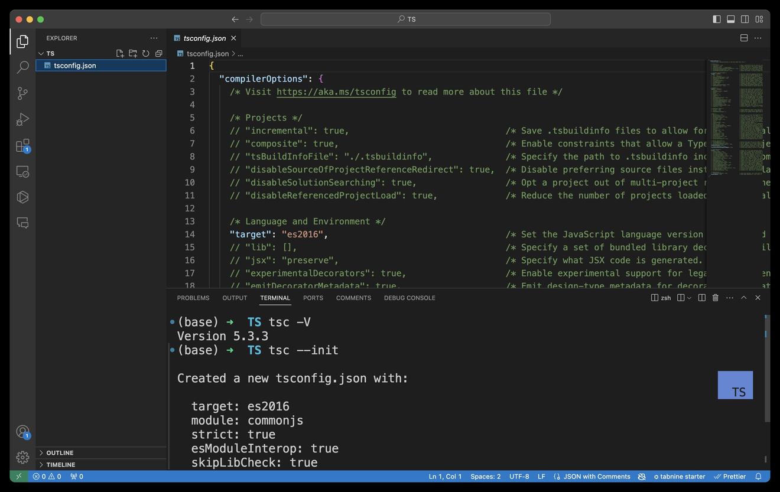Open the aka.ms/tsconfig link
Image resolution: width=780 pixels, height=492 pixels.
pyautogui.click(x=336, y=92)
